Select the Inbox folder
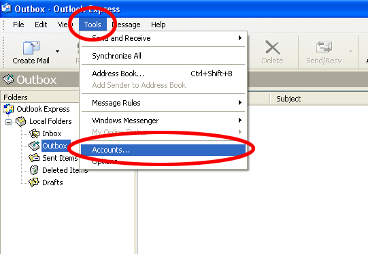The height and width of the screenshot is (254, 368). click(52, 133)
